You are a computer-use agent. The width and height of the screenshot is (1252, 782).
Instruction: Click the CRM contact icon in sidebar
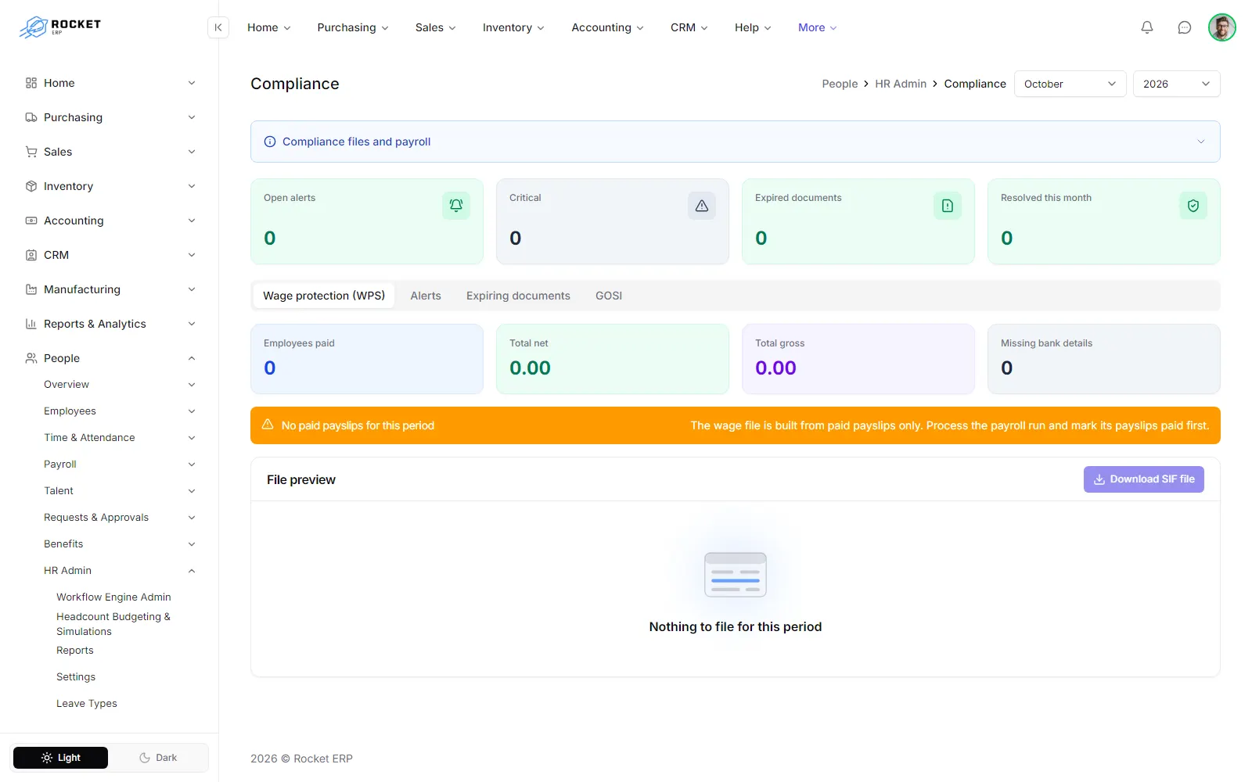tap(31, 255)
